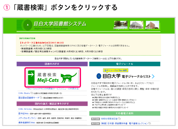Open the Shinjuku campus thumbnail
This screenshot has height=129, width=178.
pos(121,25)
